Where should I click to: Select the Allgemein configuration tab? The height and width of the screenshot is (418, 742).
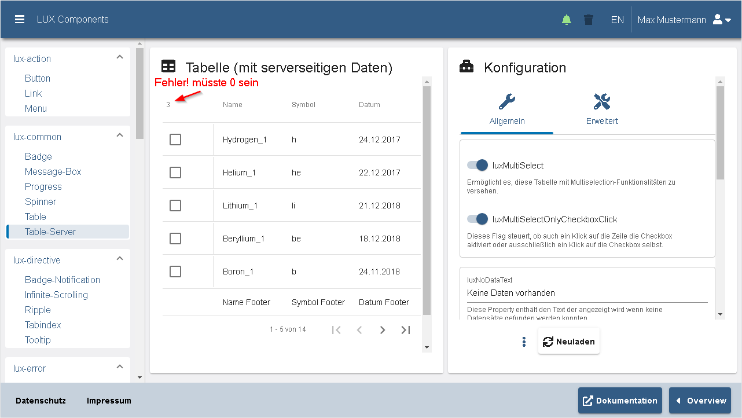[x=506, y=110]
